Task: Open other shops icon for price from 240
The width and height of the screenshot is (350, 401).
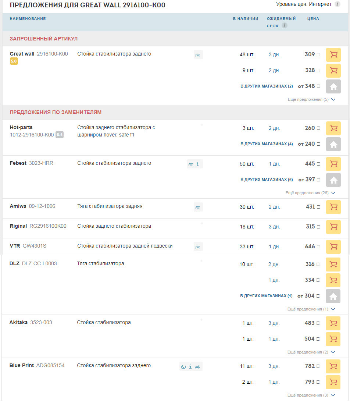Action: coord(333,144)
